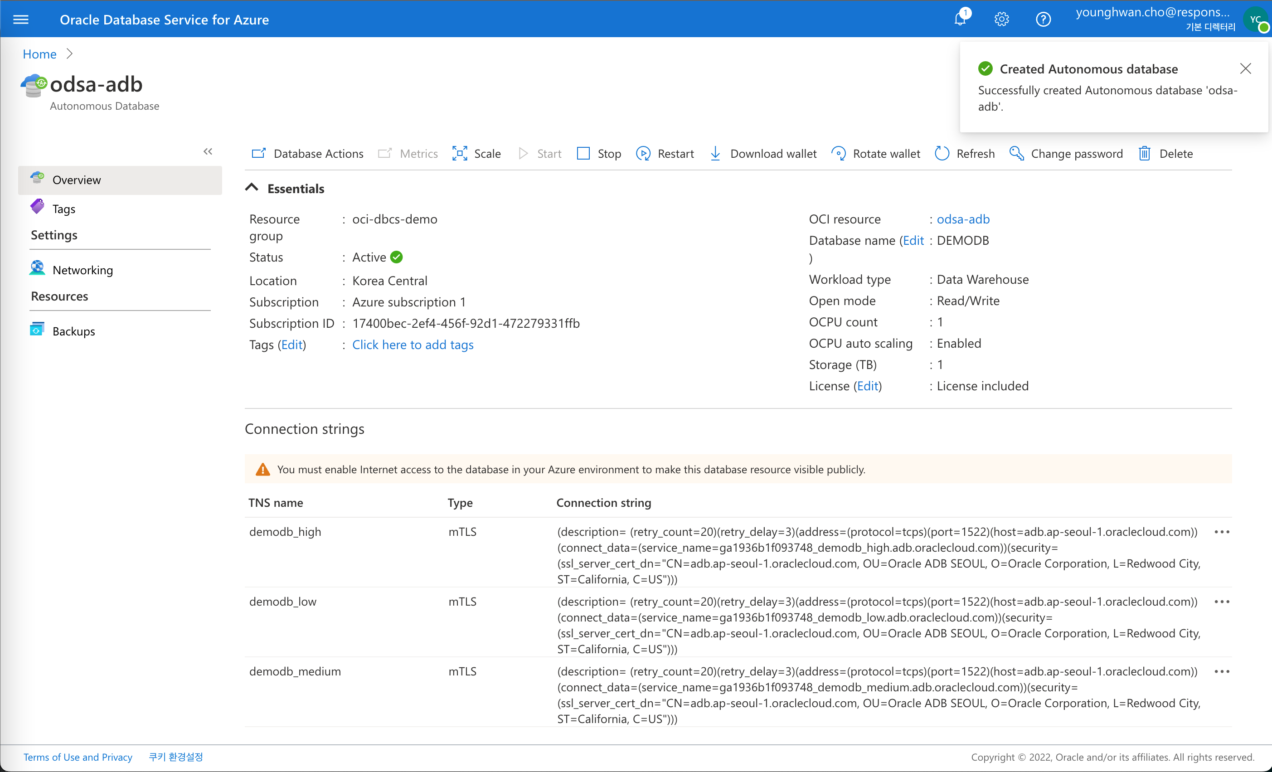The width and height of the screenshot is (1272, 772).
Task: Go to the Home breadcrumb
Action: point(40,53)
